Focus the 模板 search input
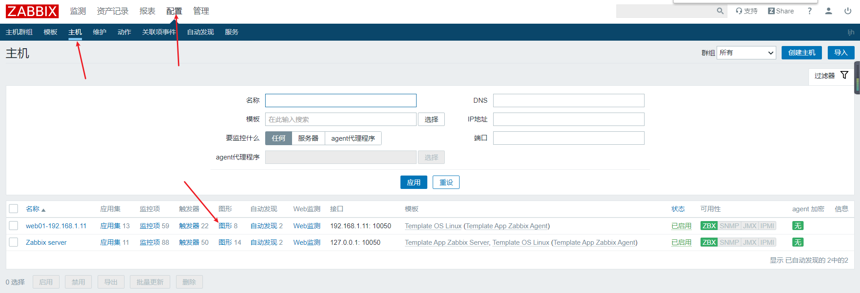The width and height of the screenshot is (860, 293). click(341, 119)
